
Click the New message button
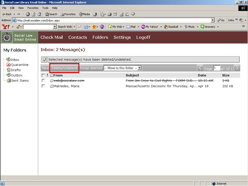(x=45, y=68)
